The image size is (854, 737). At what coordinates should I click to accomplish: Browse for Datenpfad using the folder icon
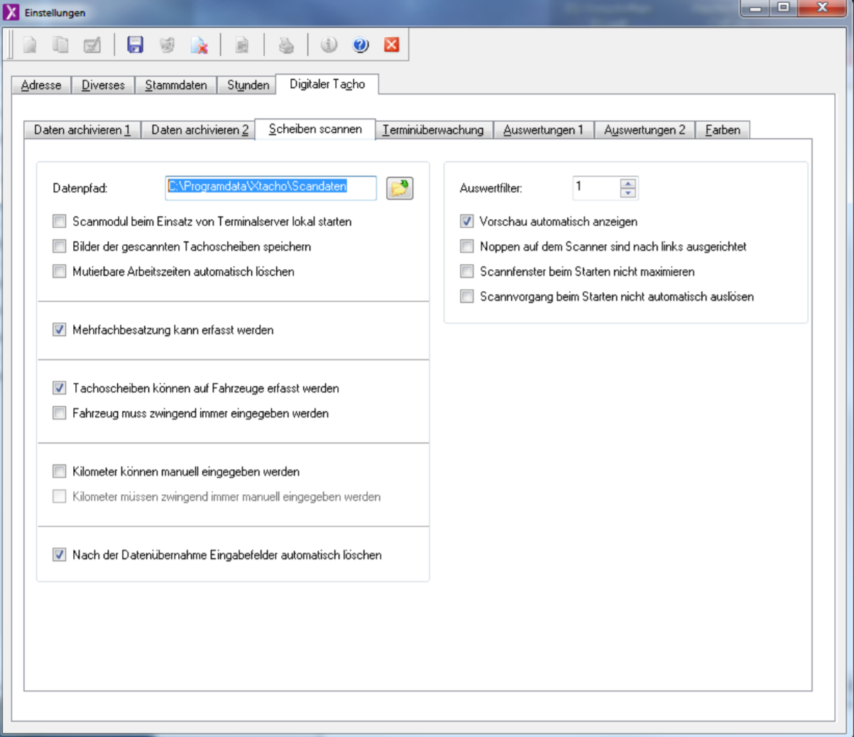(400, 188)
